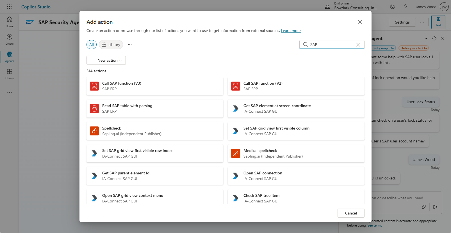451x233 pixels.
Task: Open the New action dropdown
Action: click(106, 60)
